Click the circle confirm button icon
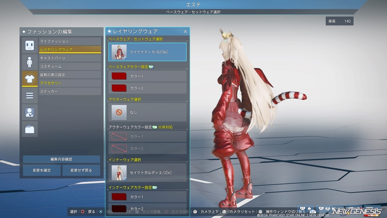387x218 pixels. click(x=83, y=212)
